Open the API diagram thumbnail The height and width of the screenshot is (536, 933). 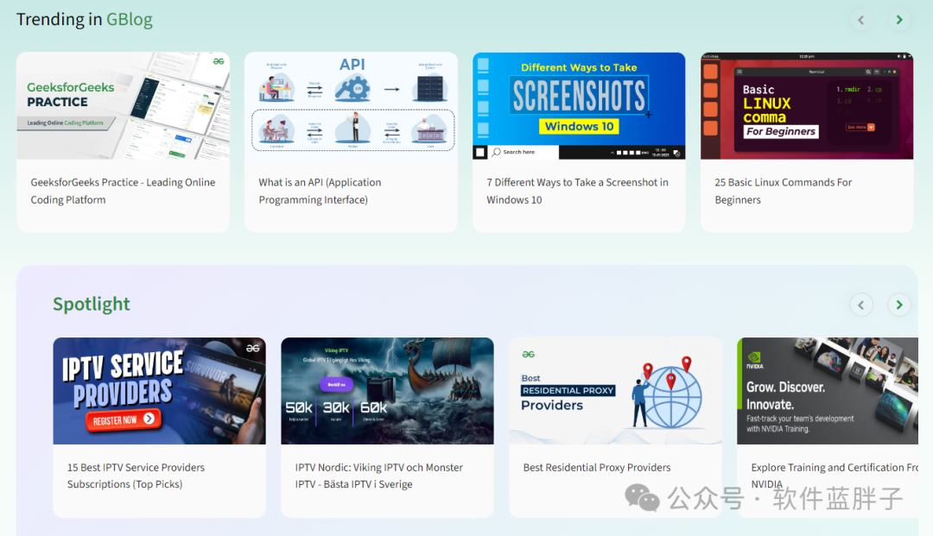(x=351, y=106)
